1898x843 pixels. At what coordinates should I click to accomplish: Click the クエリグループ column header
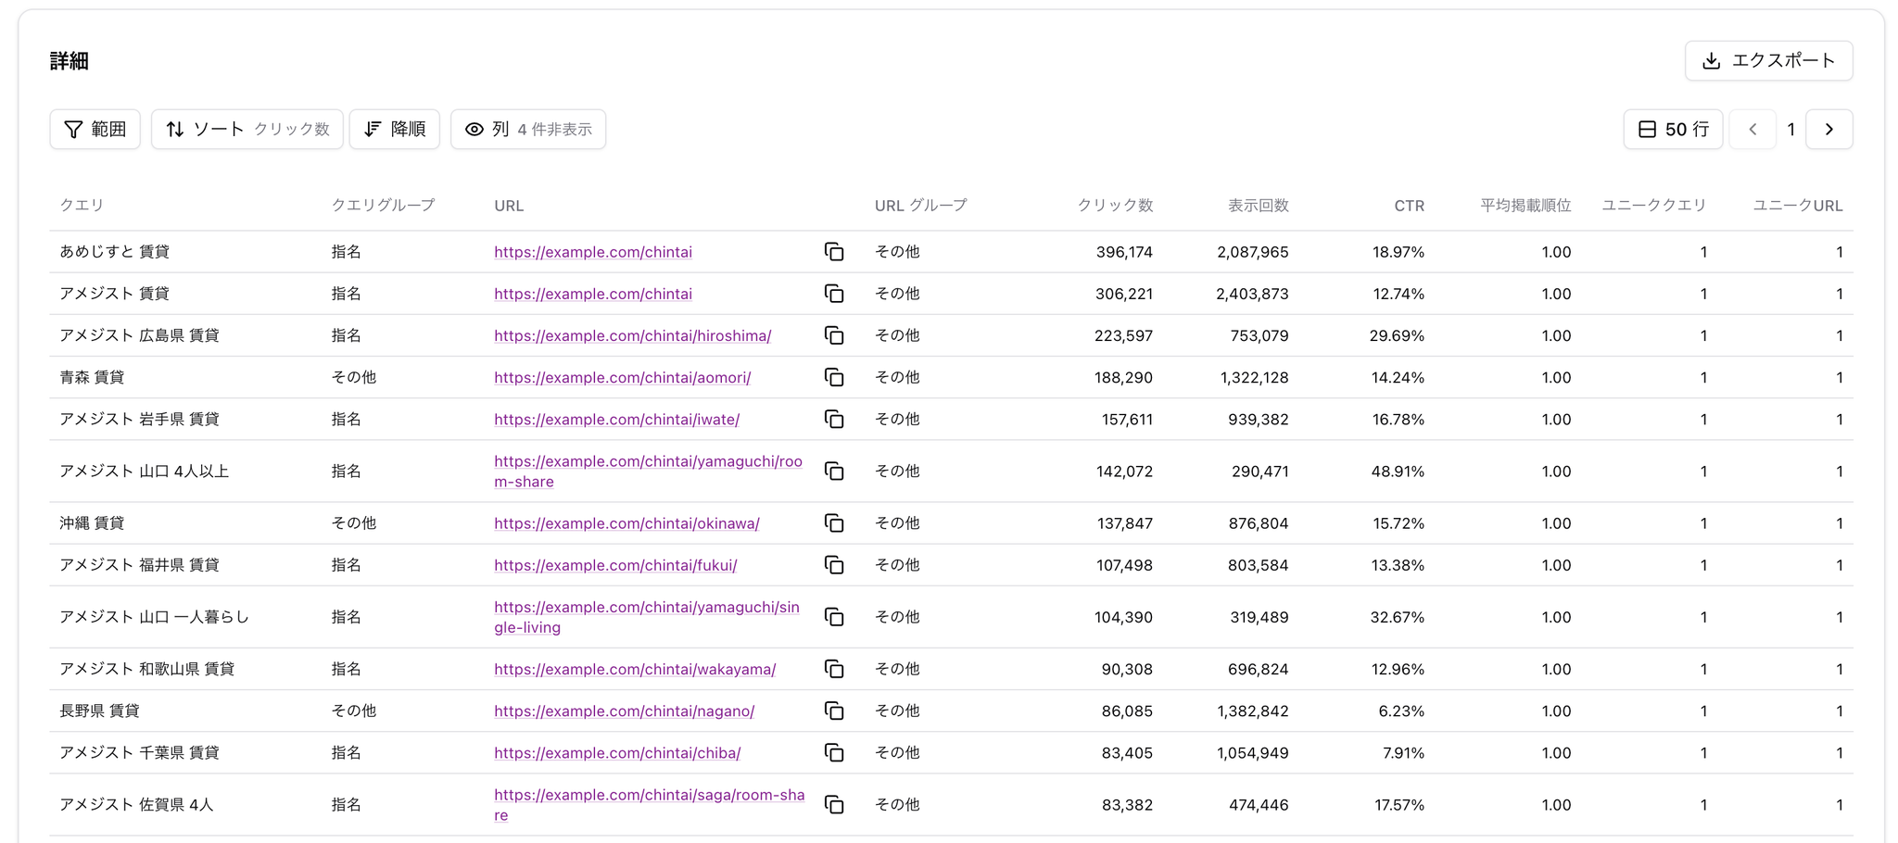click(384, 205)
